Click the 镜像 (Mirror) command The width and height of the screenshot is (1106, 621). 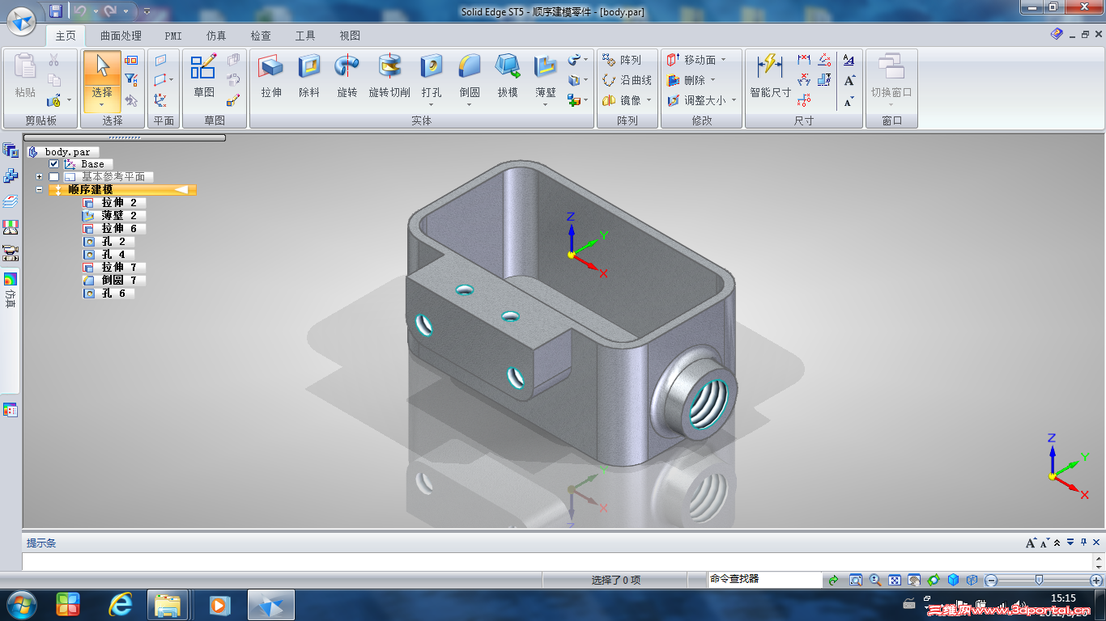[622, 100]
